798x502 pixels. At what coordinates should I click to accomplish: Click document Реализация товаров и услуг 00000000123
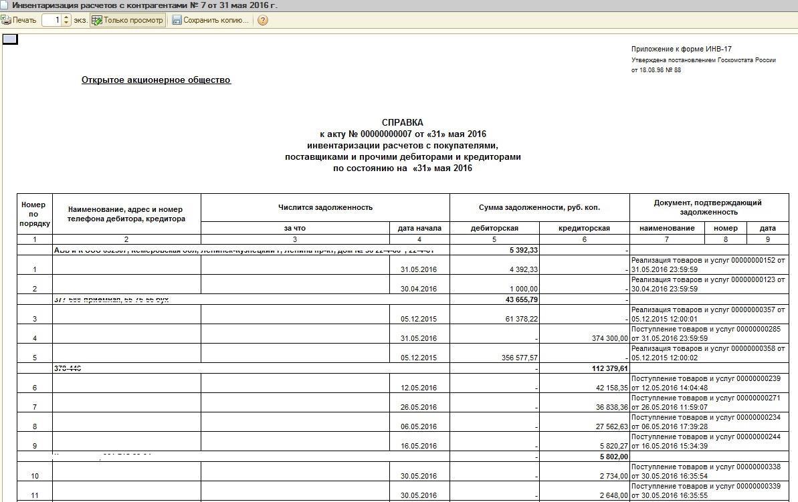(709, 284)
